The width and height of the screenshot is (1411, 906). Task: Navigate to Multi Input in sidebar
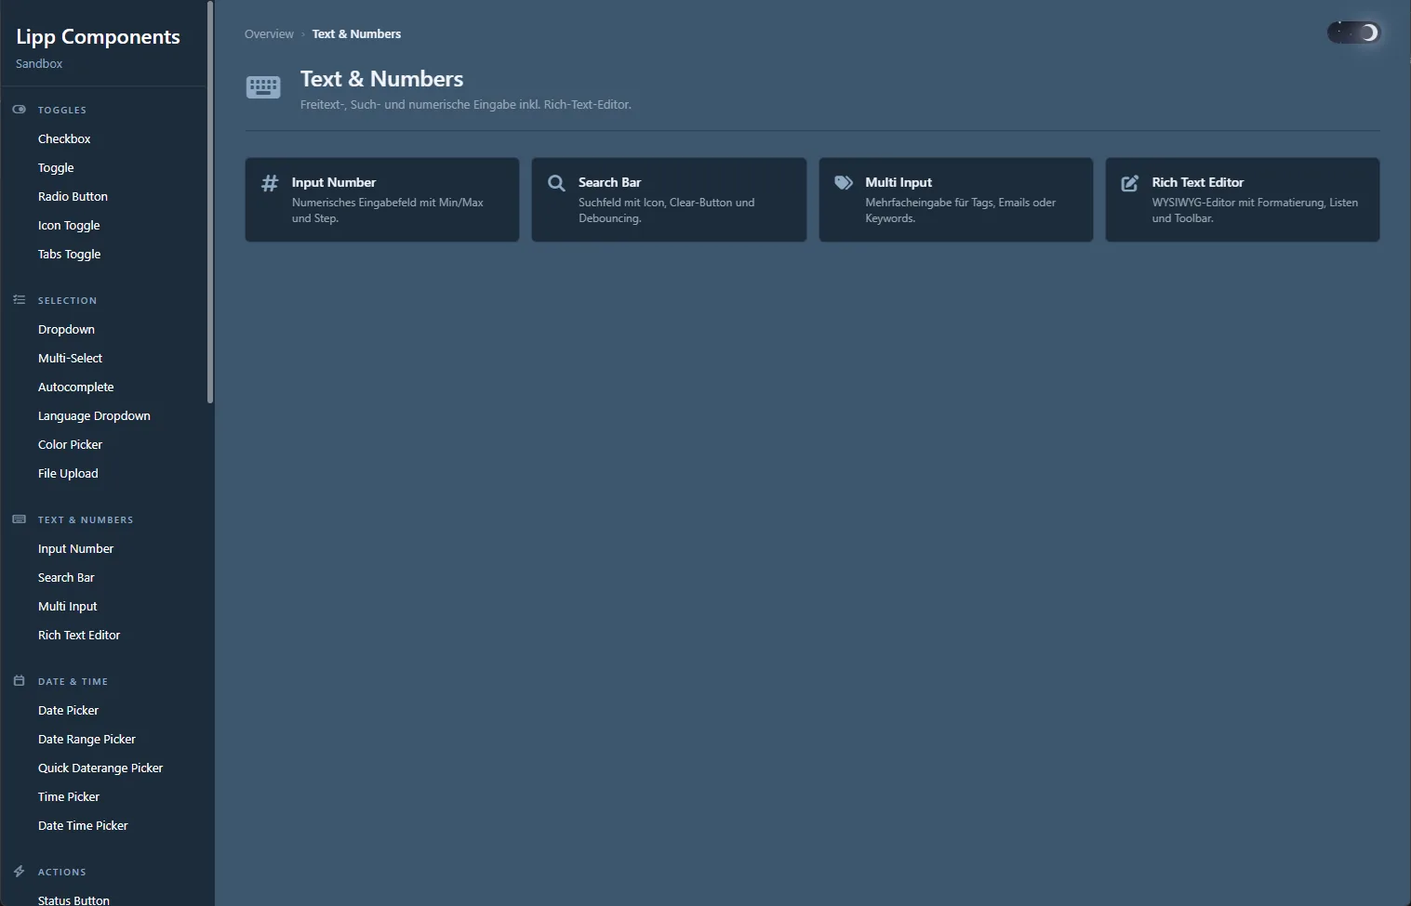67,607
